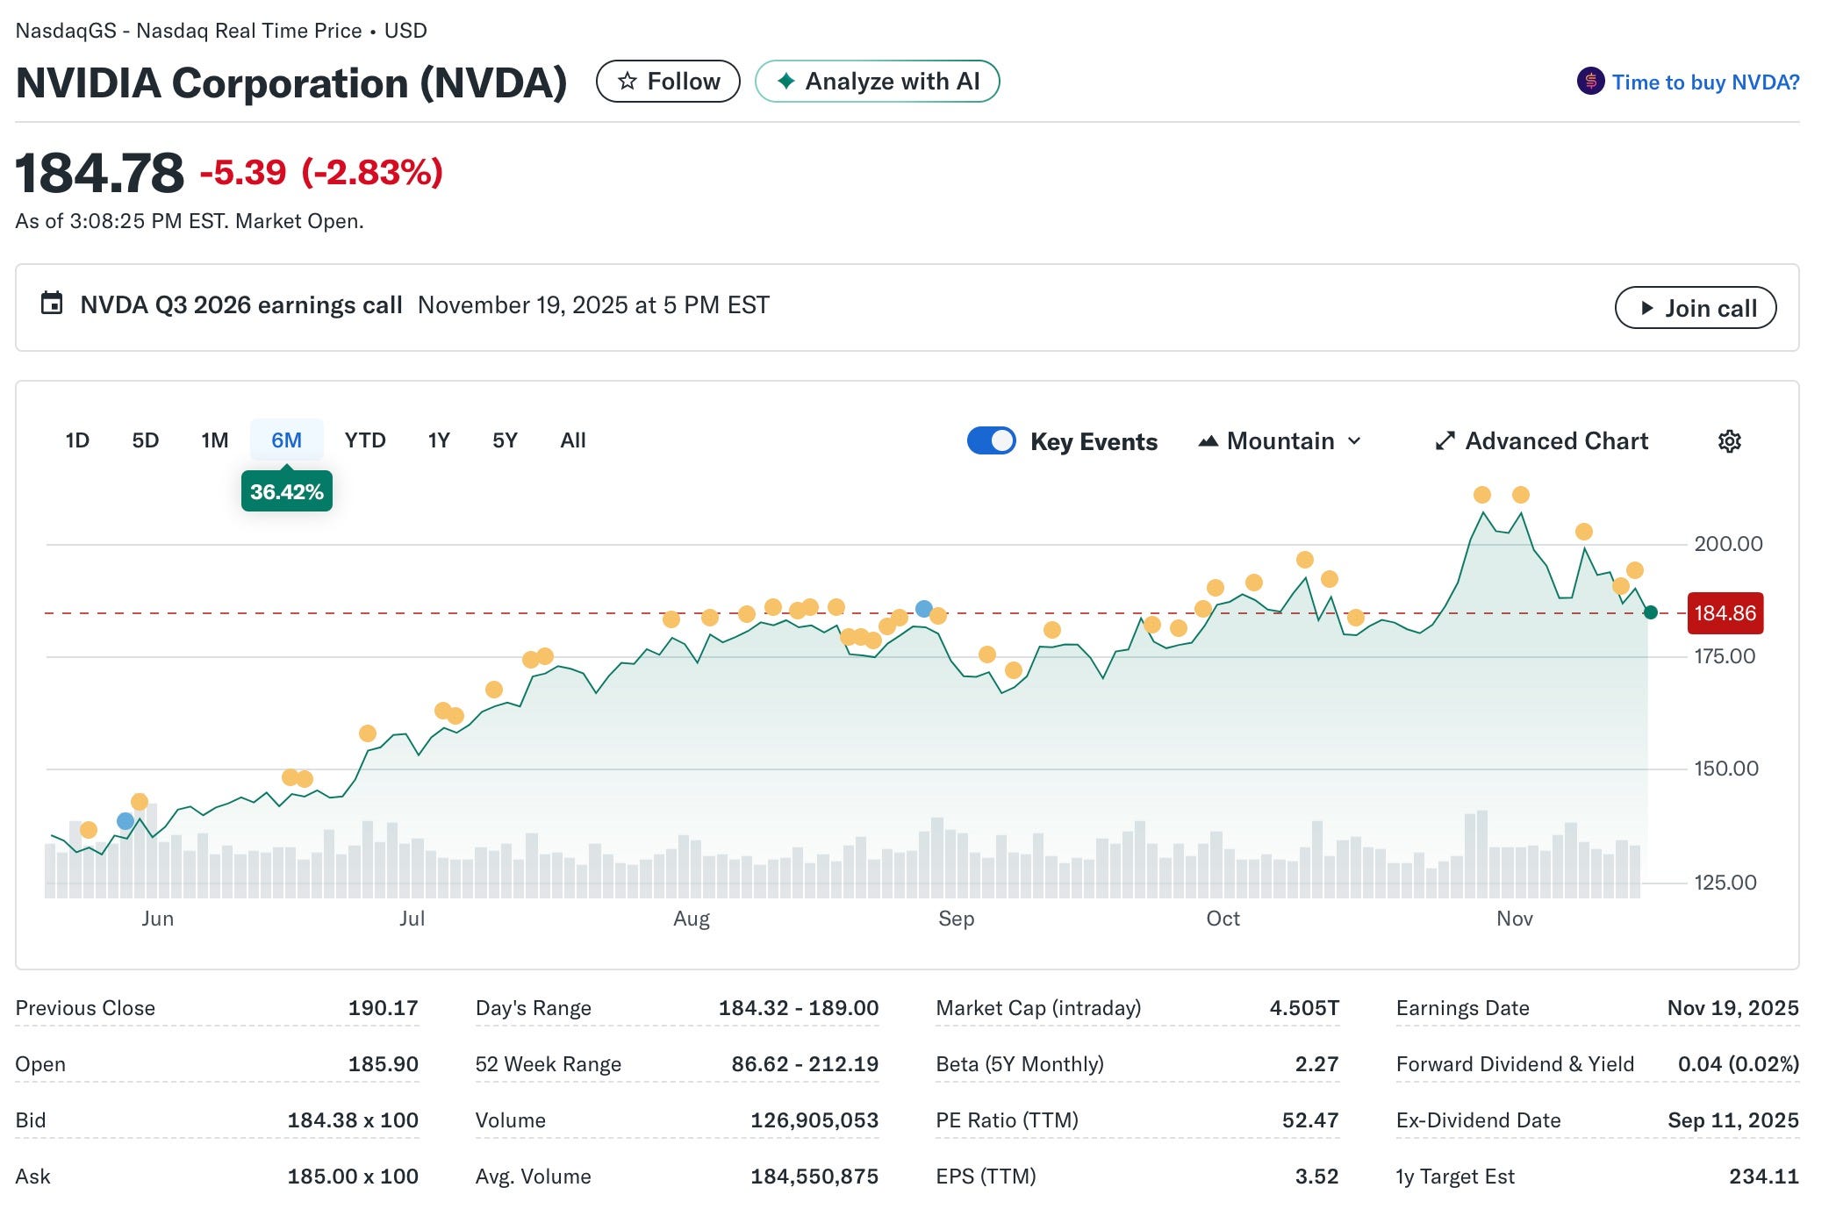Click the star icon in Follow button

click(x=627, y=82)
